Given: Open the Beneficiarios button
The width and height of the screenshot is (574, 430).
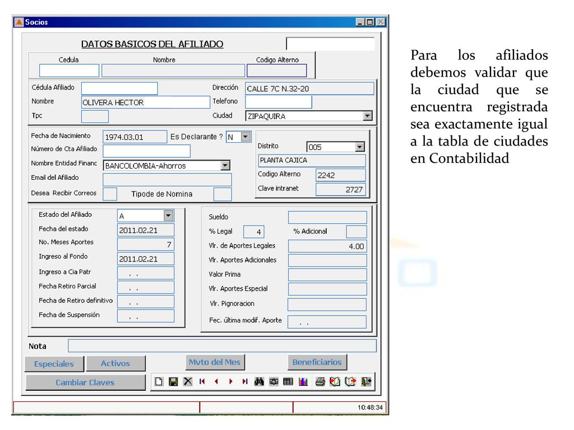Looking at the screenshot, I should pos(317,362).
